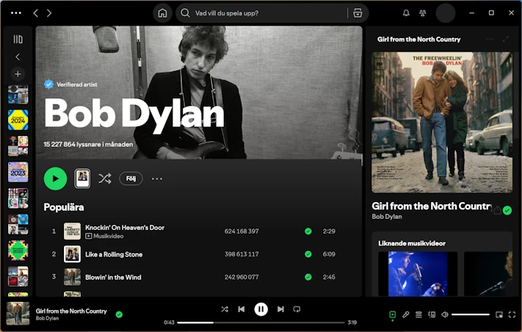
Task: Expand Now Playing view to full size
Action: [506, 39]
